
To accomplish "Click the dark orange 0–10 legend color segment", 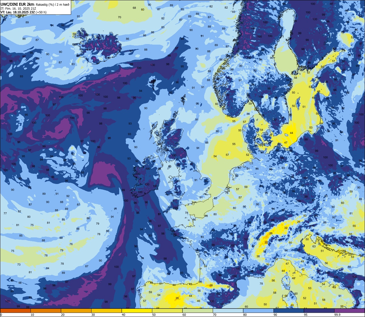I will click(15, 310).
